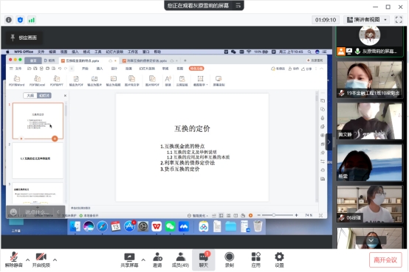This screenshot has height=272, width=409.
Task: Open the 聊天 chat panel
Action: [204, 259]
